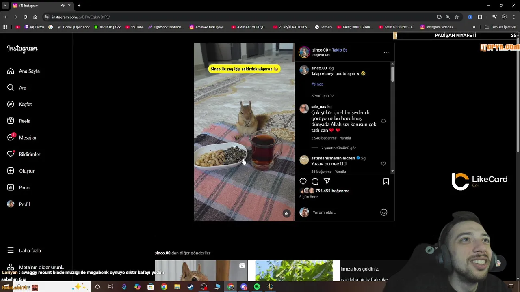This screenshot has height=292, width=520.
Task: Open Chrome zoom magnifier icon
Action: (x=448, y=17)
